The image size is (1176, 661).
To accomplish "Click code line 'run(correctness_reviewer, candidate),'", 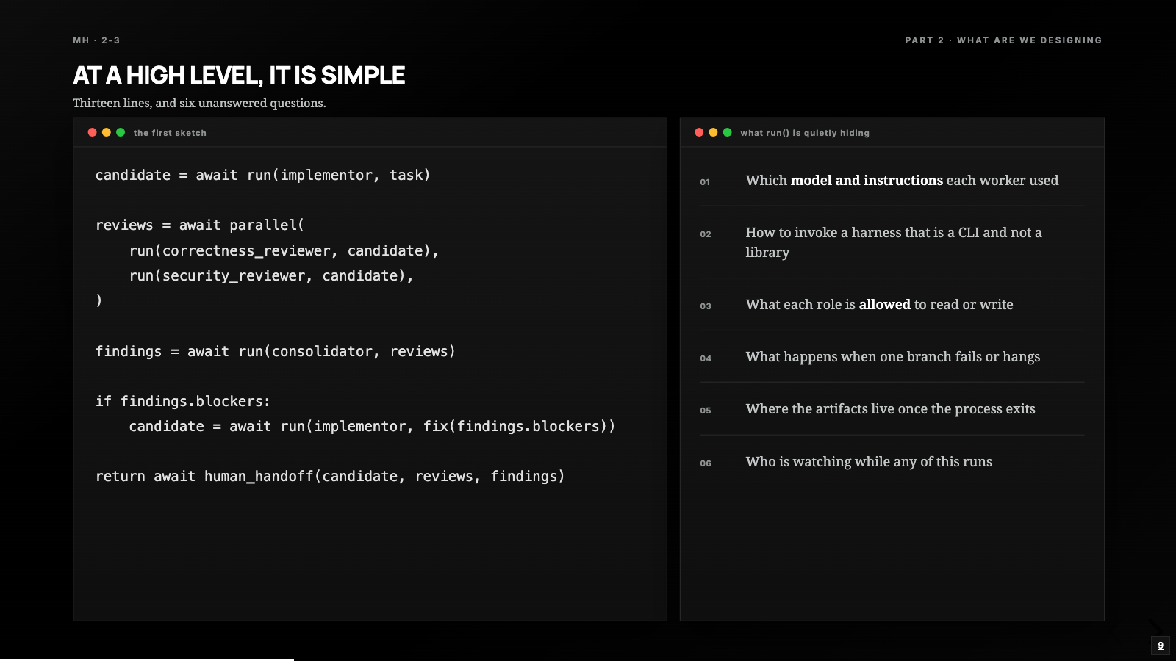I will pos(284,250).
